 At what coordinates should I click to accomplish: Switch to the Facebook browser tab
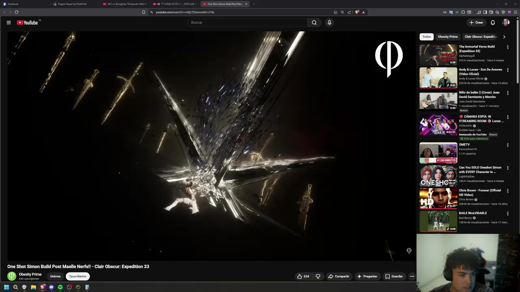coord(24,4)
